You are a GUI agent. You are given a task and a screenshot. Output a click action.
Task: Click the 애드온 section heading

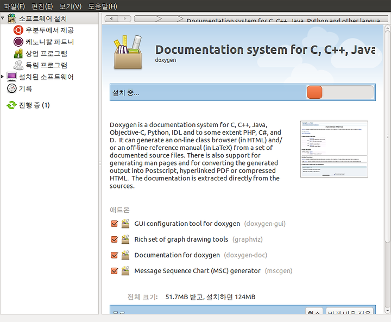[119, 210]
